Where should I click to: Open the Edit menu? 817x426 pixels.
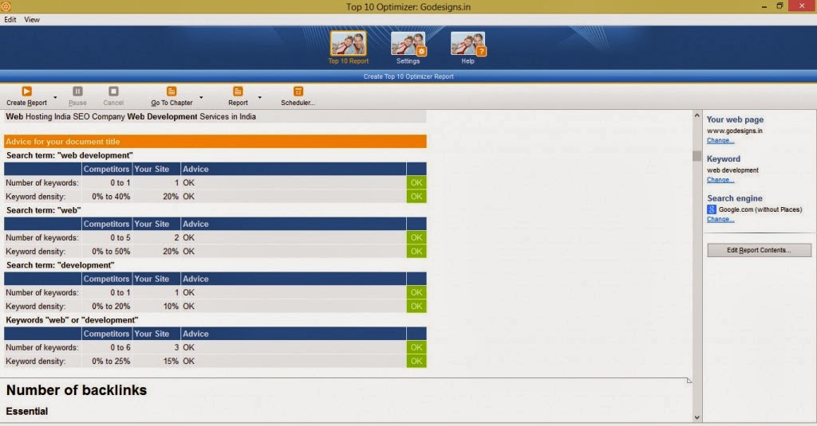tap(10, 20)
